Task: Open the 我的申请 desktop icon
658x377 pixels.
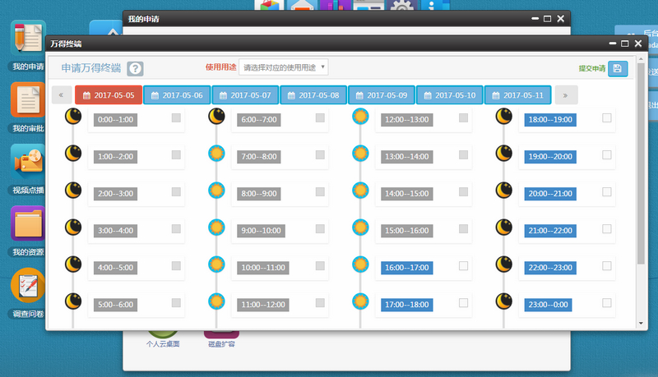Action: coord(28,37)
